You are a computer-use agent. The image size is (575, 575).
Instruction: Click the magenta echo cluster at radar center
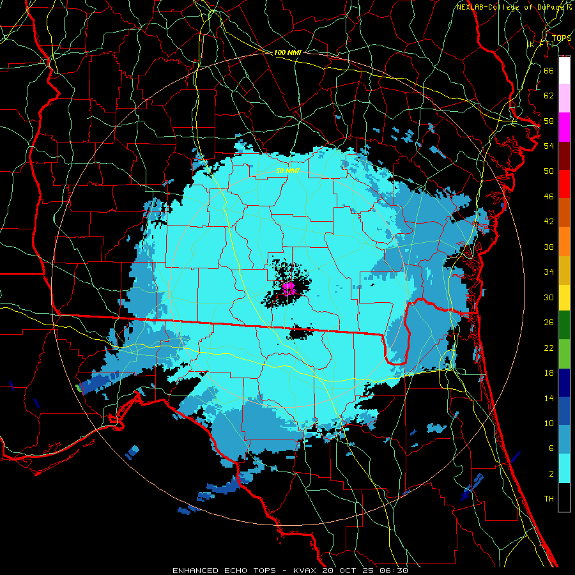pos(289,289)
